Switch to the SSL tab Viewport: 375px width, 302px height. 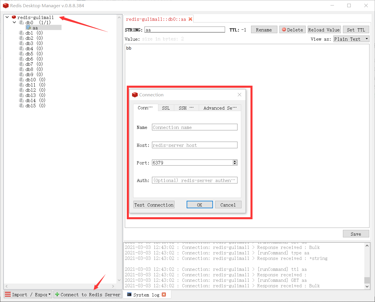pyautogui.click(x=166, y=108)
